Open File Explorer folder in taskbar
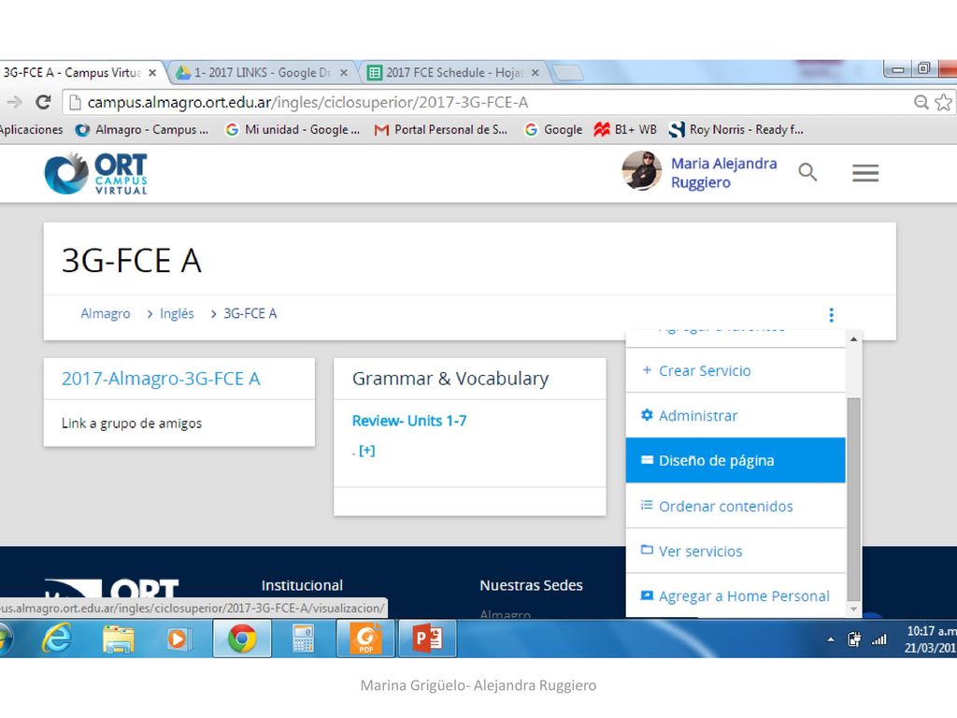This screenshot has width=957, height=718. [x=119, y=639]
